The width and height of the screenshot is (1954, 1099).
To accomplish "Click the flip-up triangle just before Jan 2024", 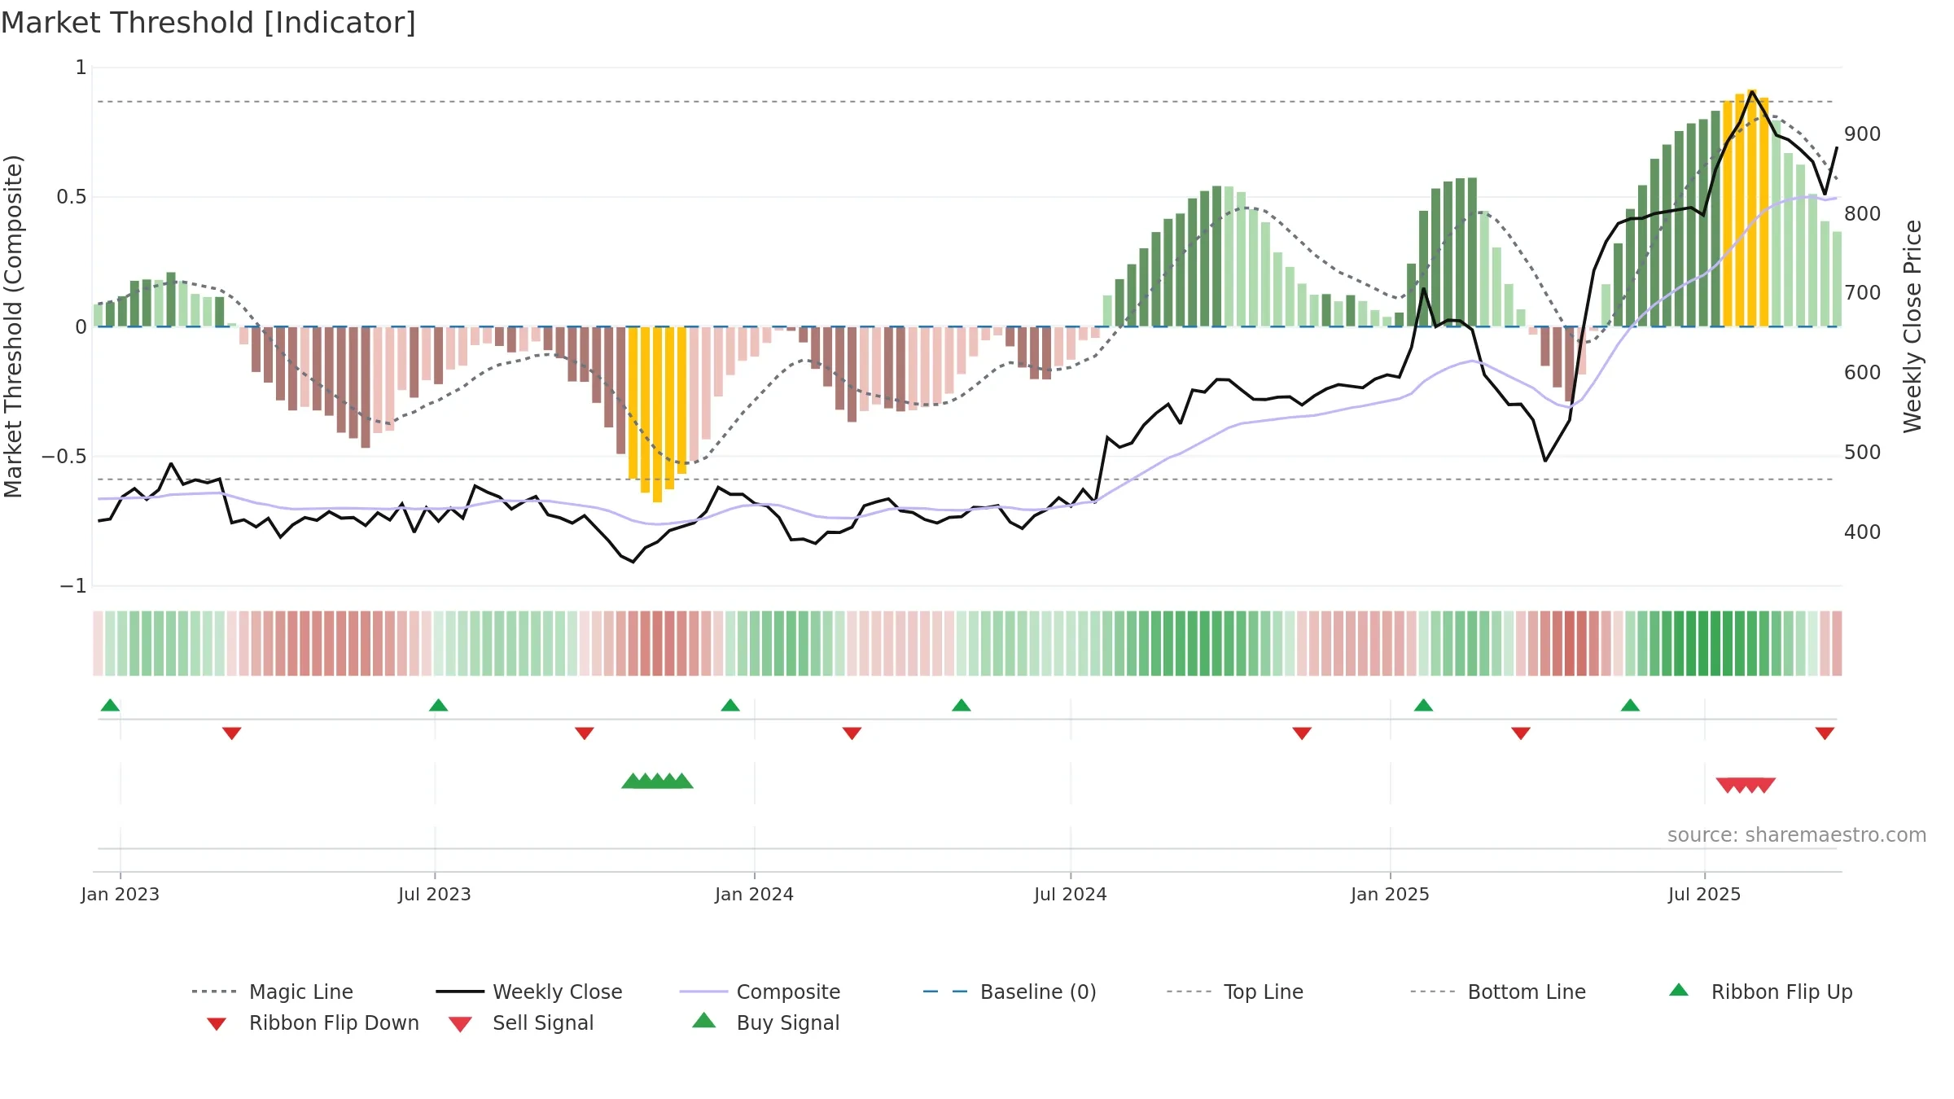I will [x=730, y=705].
